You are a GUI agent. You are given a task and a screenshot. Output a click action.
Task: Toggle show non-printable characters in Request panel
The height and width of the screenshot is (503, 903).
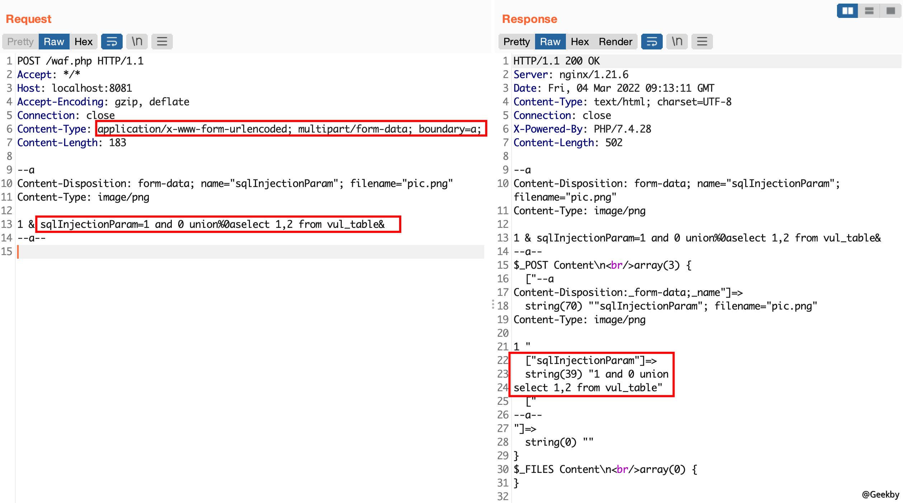click(x=137, y=42)
